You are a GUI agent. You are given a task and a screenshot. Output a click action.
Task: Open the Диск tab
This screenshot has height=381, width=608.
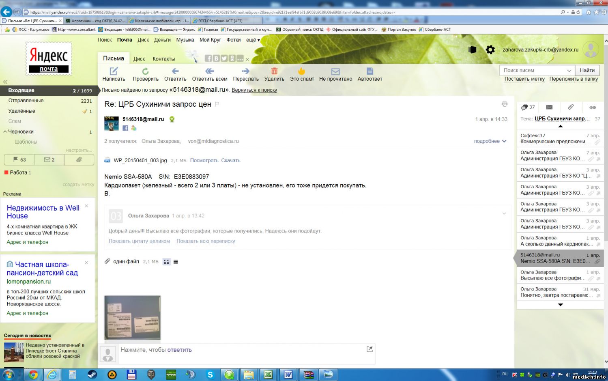[x=139, y=59]
